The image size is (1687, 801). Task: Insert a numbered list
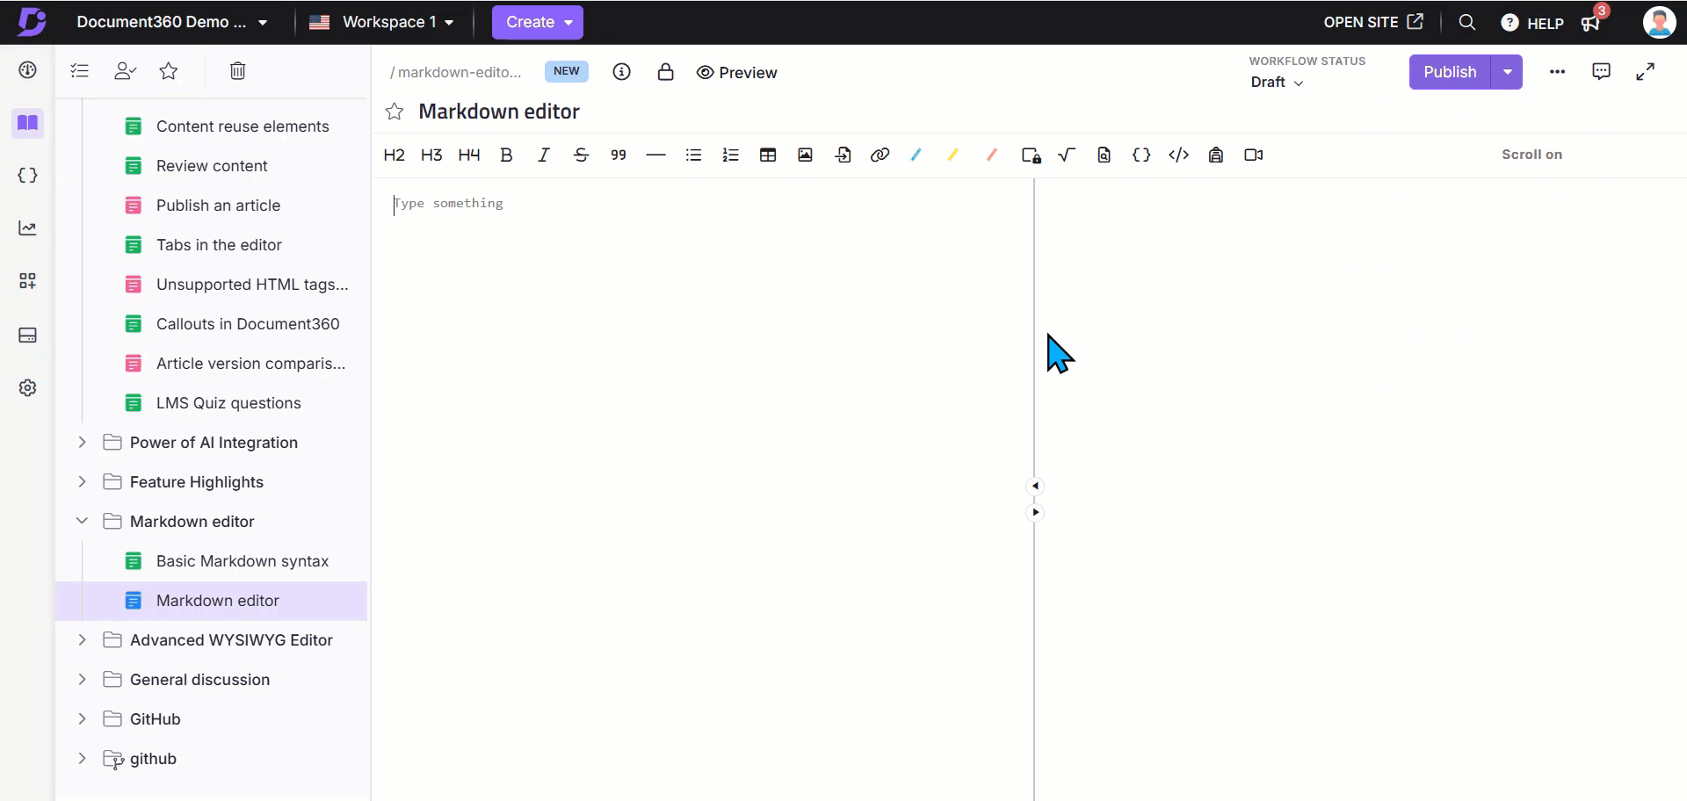(x=730, y=155)
